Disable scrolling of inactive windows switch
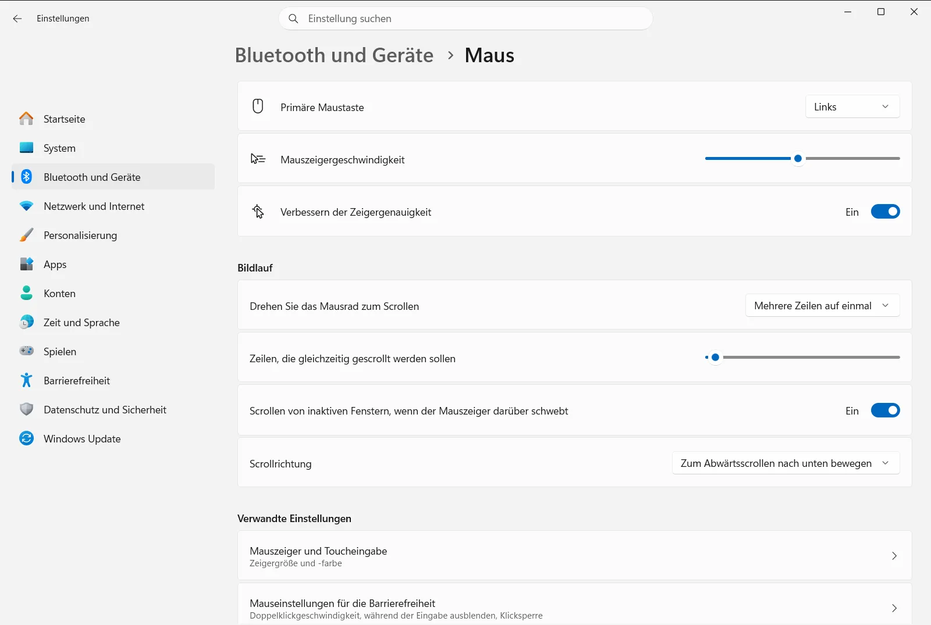Image resolution: width=931 pixels, height=625 pixels. [x=885, y=410]
